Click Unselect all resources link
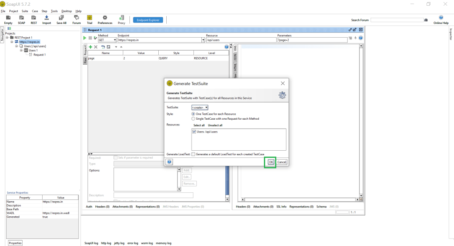The height and width of the screenshot is (246, 454). point(215,125)
